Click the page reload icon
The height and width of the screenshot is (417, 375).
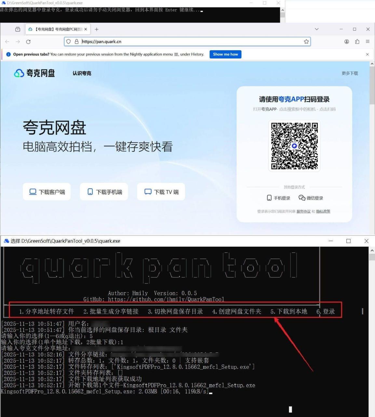tap(28, 42)
